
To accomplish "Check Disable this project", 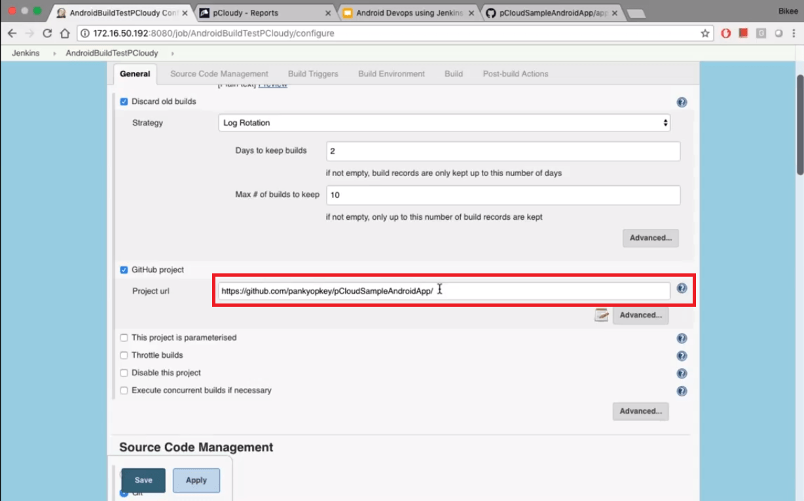I will [124, 373].
